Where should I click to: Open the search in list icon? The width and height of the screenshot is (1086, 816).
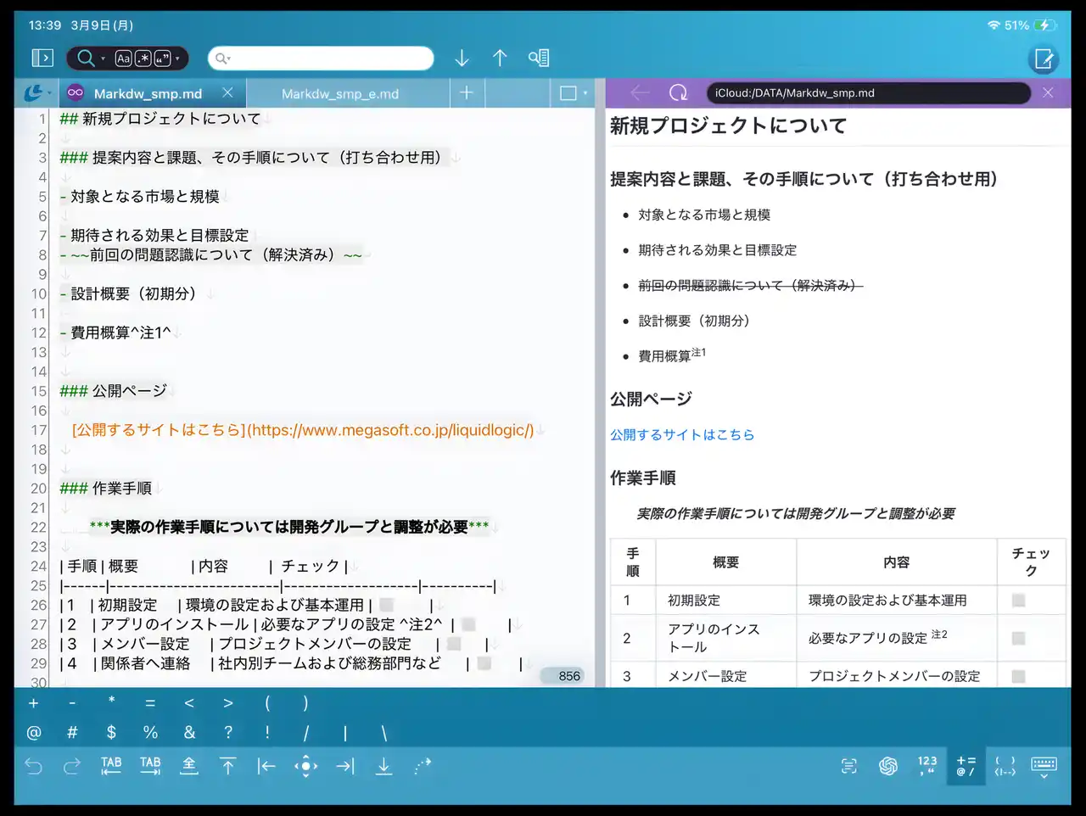539,58
